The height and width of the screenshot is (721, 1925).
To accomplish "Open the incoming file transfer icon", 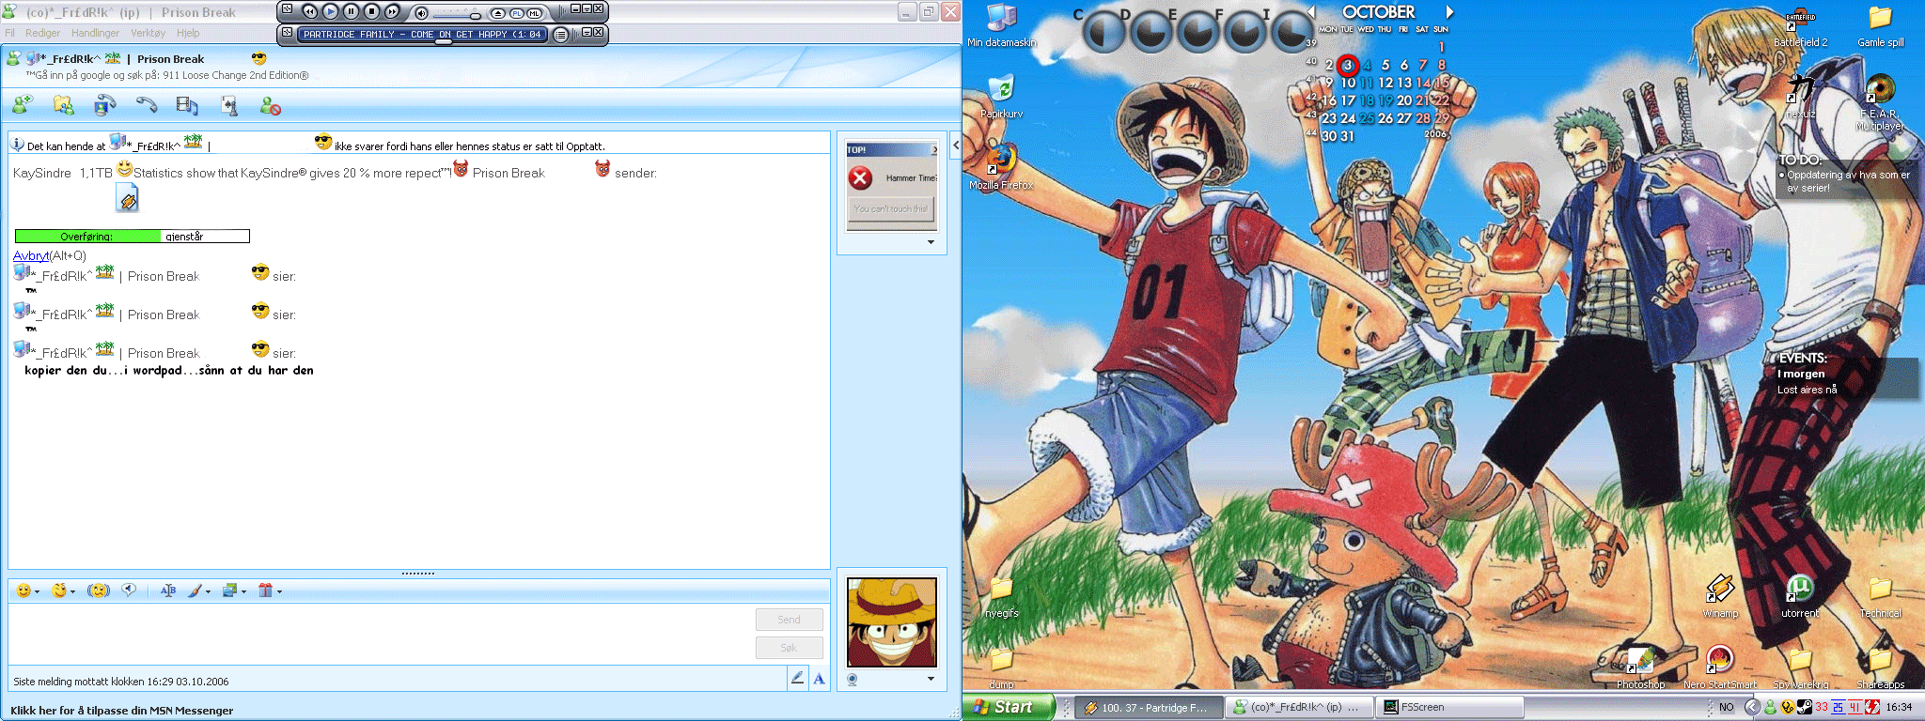I will click(x=127, y=197).
